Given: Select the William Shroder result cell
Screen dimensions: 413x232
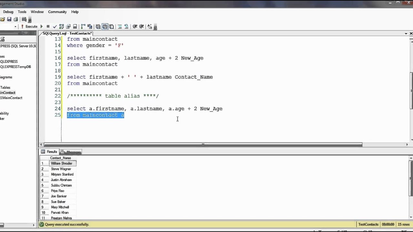Looking at the screenshot, I should 63,163.
